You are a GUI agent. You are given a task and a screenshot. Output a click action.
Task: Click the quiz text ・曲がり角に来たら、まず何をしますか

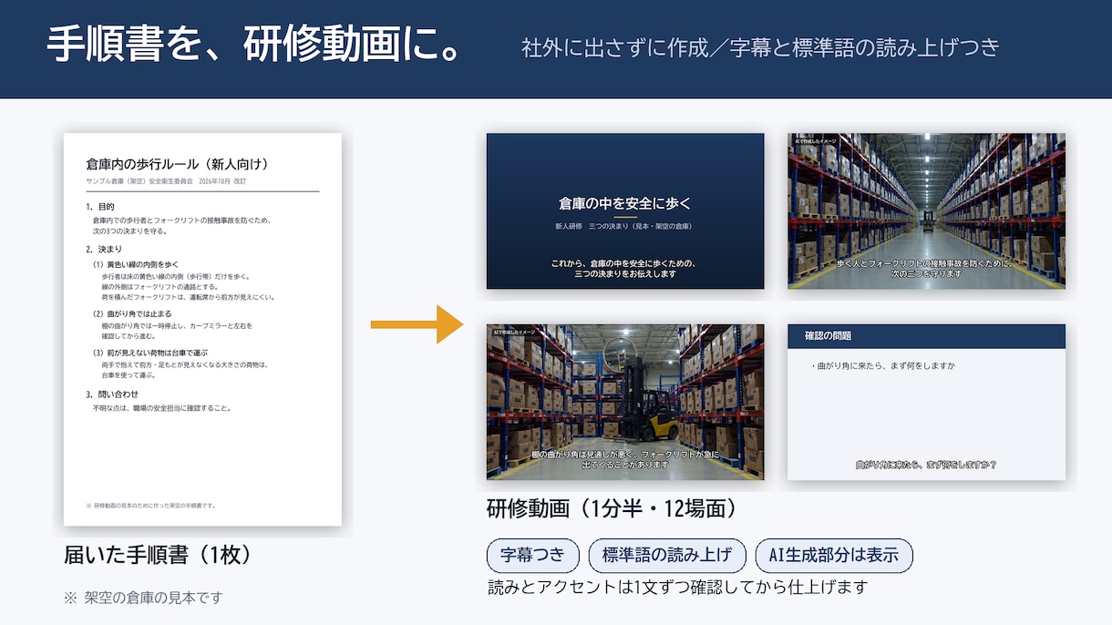coord(881,365)
